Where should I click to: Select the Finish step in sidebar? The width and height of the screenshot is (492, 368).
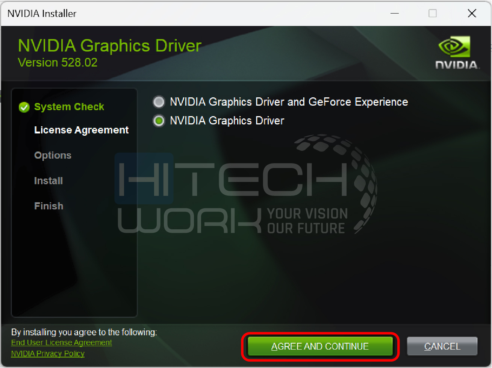[x=48, y=206]
